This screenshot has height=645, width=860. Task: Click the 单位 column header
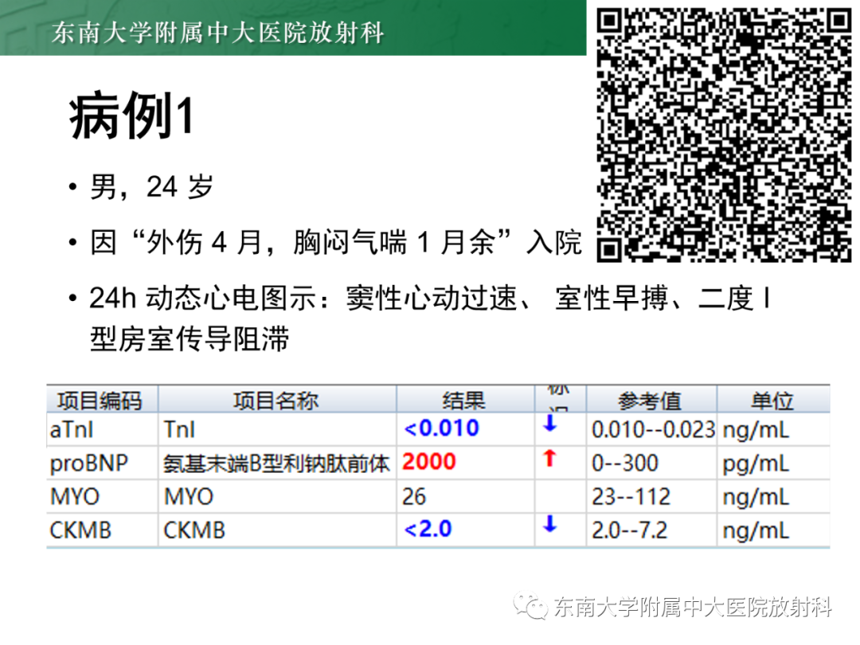coord(773,400)
